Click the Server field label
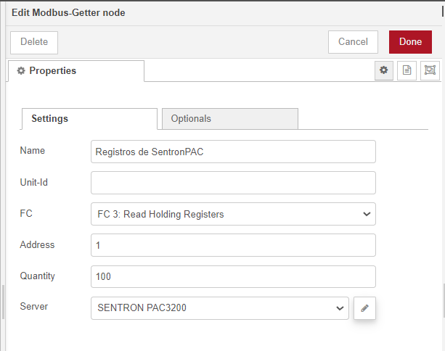Image resolution: width=445 pixels, height=351 pixels. click(33, 307)
